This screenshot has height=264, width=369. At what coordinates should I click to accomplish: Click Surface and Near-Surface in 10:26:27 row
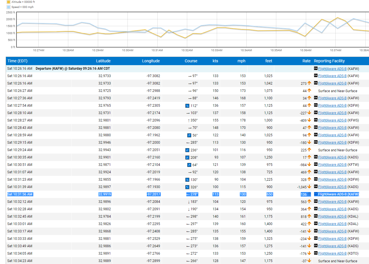click(x=338, y=91)
